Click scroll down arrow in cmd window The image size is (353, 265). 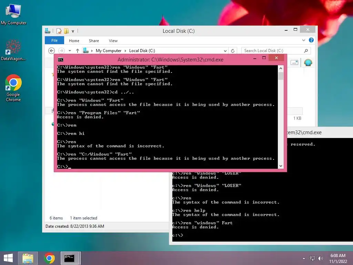pyautogui.click(x=281, y=166)
